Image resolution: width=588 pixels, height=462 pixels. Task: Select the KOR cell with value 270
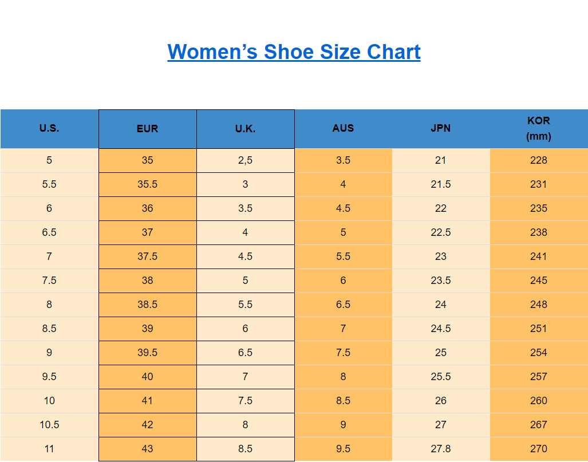click(x=538, y=449)
